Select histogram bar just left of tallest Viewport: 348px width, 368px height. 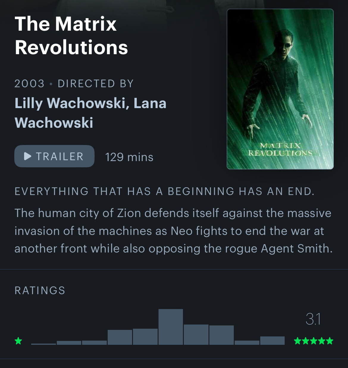pos(145,337)
